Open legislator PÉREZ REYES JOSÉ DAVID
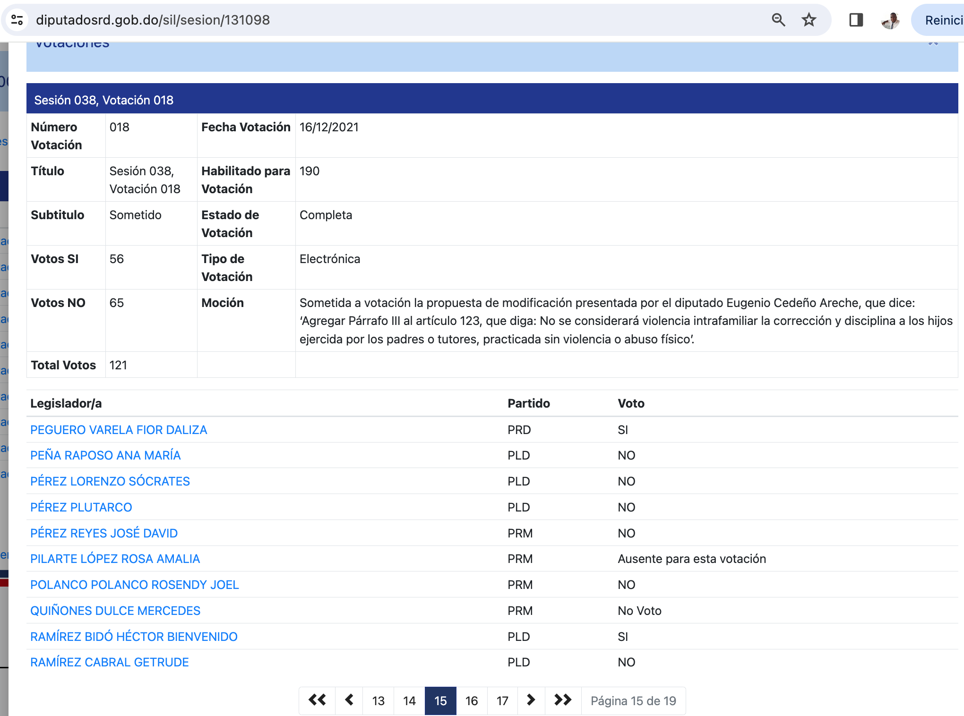964x716 pixels. pyautogui.click(x=104, y=533)
